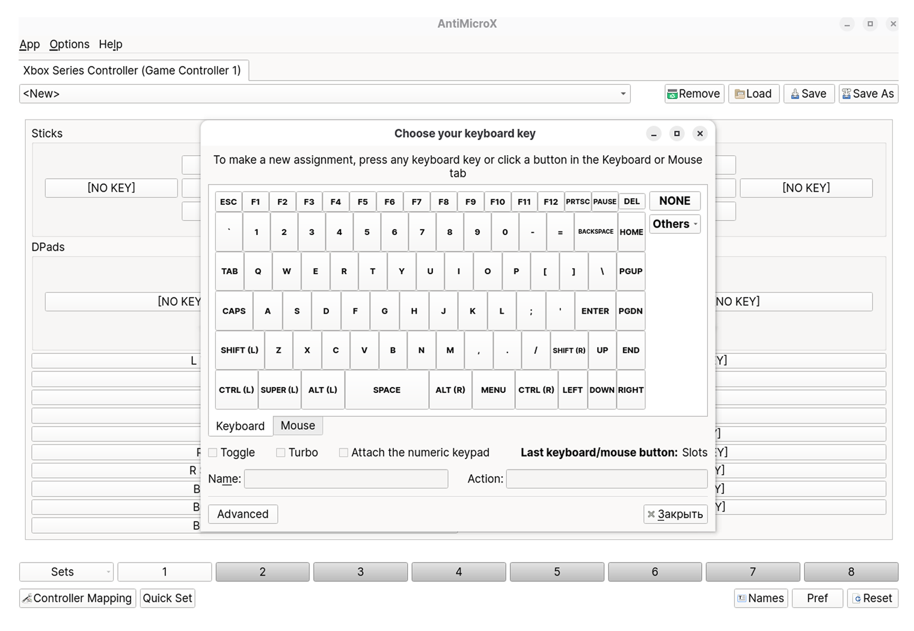Enable the Turbo checkbox
This screenshot has height=631, width=914.
(281, 453)
